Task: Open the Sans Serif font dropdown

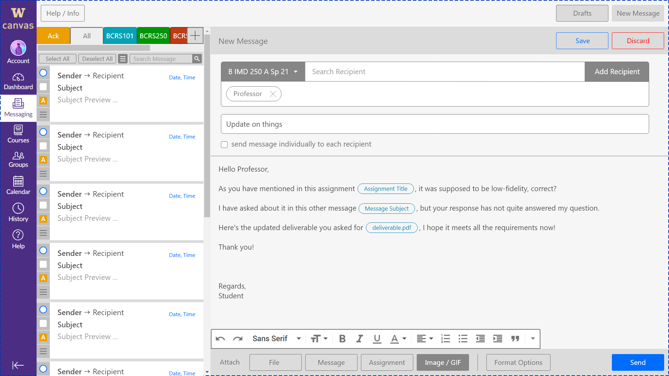Action: [276, 339]
